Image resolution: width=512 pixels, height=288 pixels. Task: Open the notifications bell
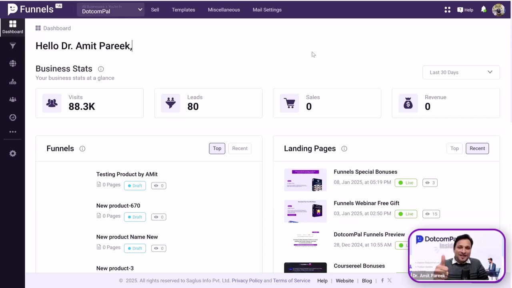click(x=484, y=9)
